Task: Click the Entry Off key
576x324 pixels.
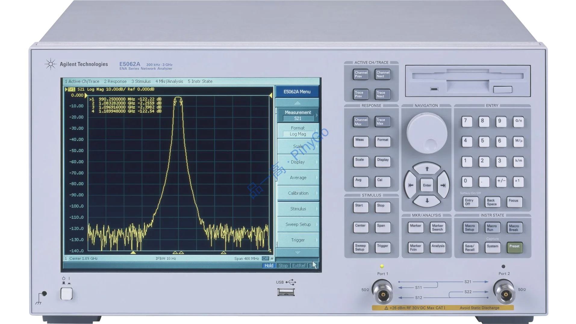Action: (x=470, y=202)
